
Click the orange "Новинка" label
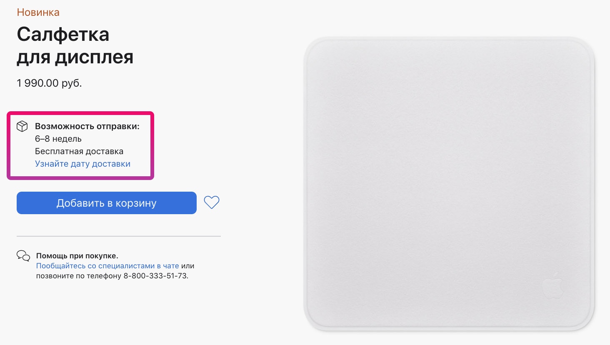[38, 12]
